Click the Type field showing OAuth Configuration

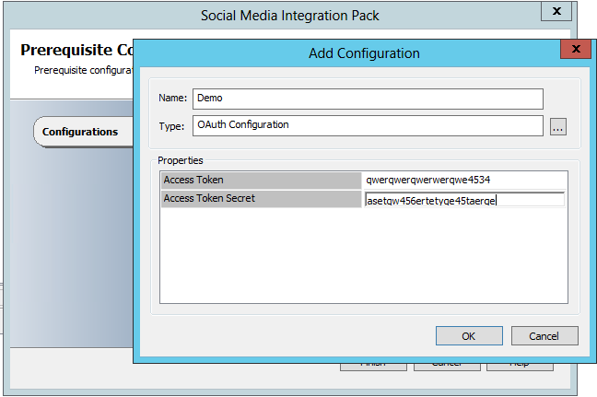click(x=367, y=126)
